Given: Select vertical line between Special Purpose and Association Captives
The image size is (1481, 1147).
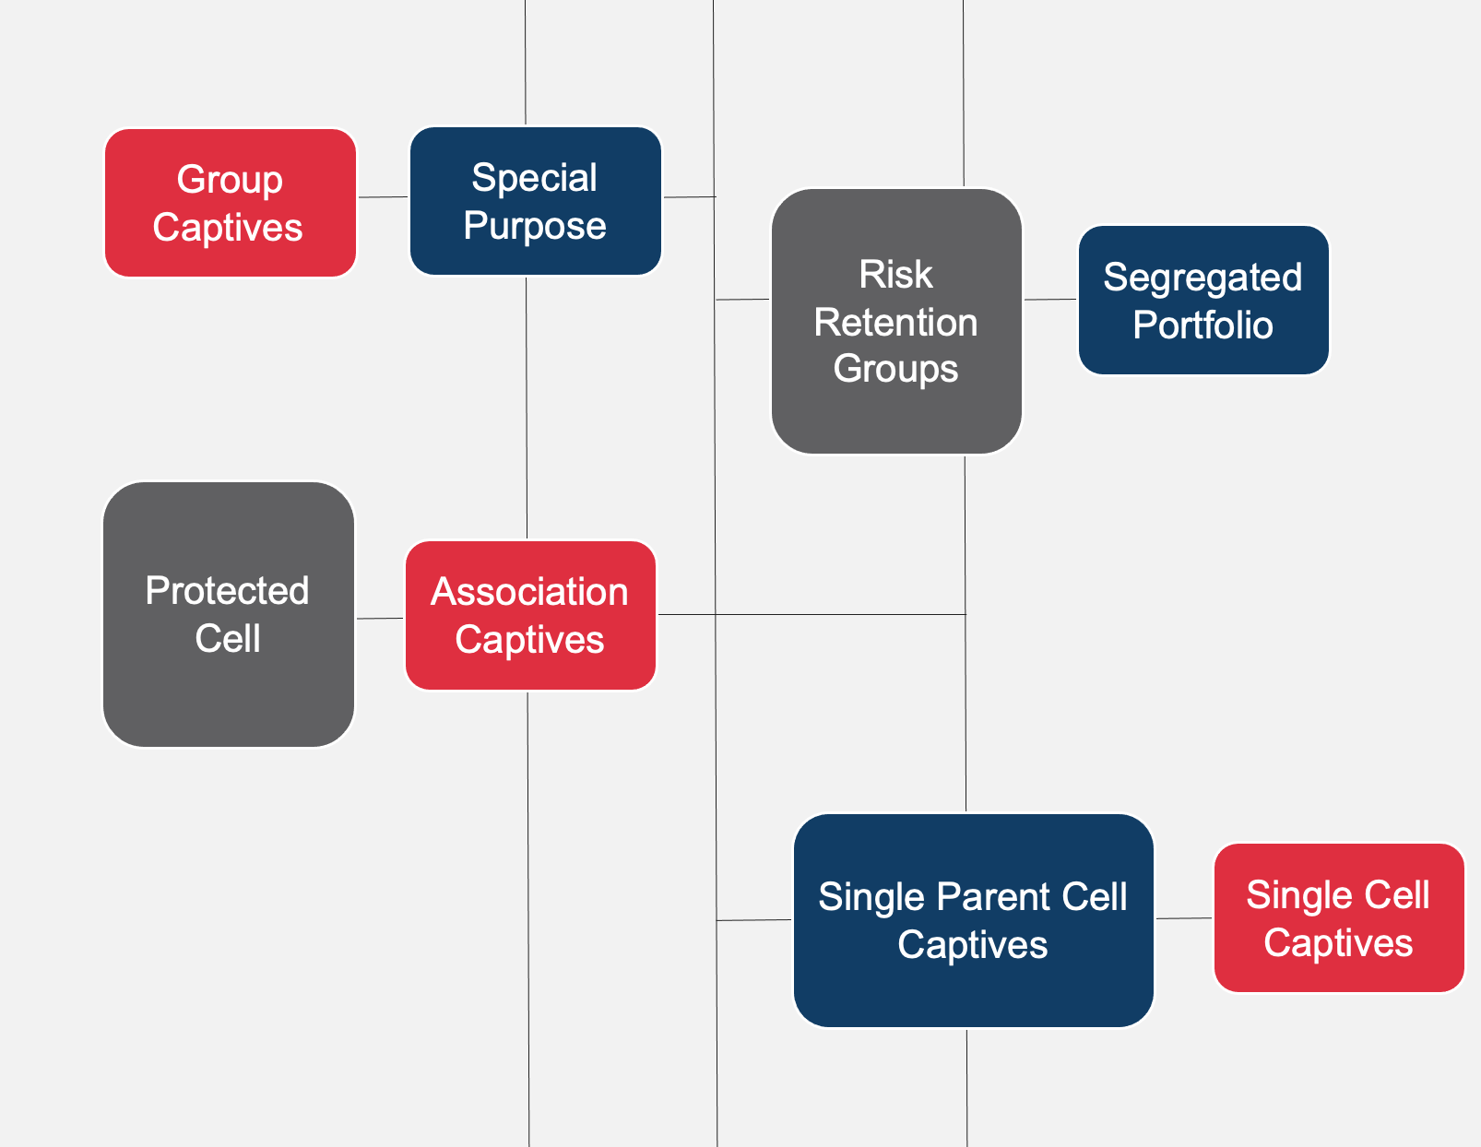Looking at the screenshot, I should pos(527,406).
